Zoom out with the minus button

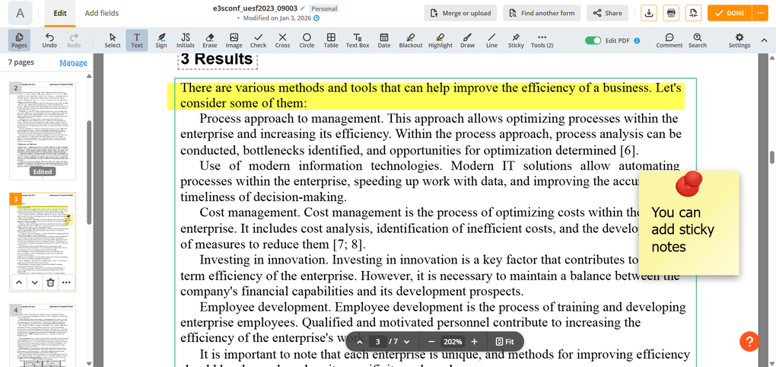click(431, 342)
